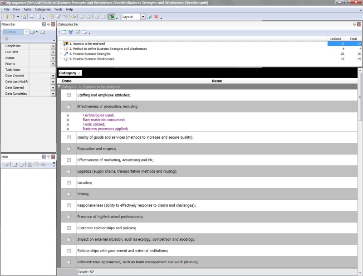Collapse the 'Aspects to be analyzed' group
Screen dimensions: 363x276
[59, 87]
